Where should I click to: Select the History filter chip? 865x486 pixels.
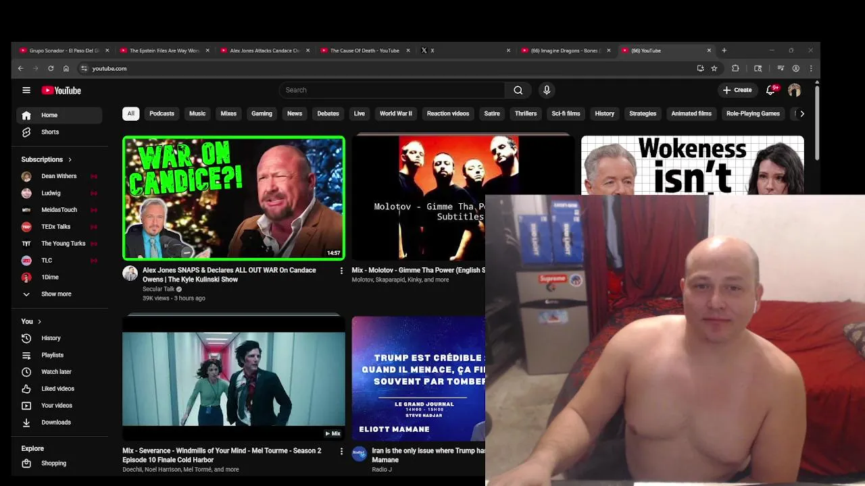pyautogui.click(x=605, y=113)
